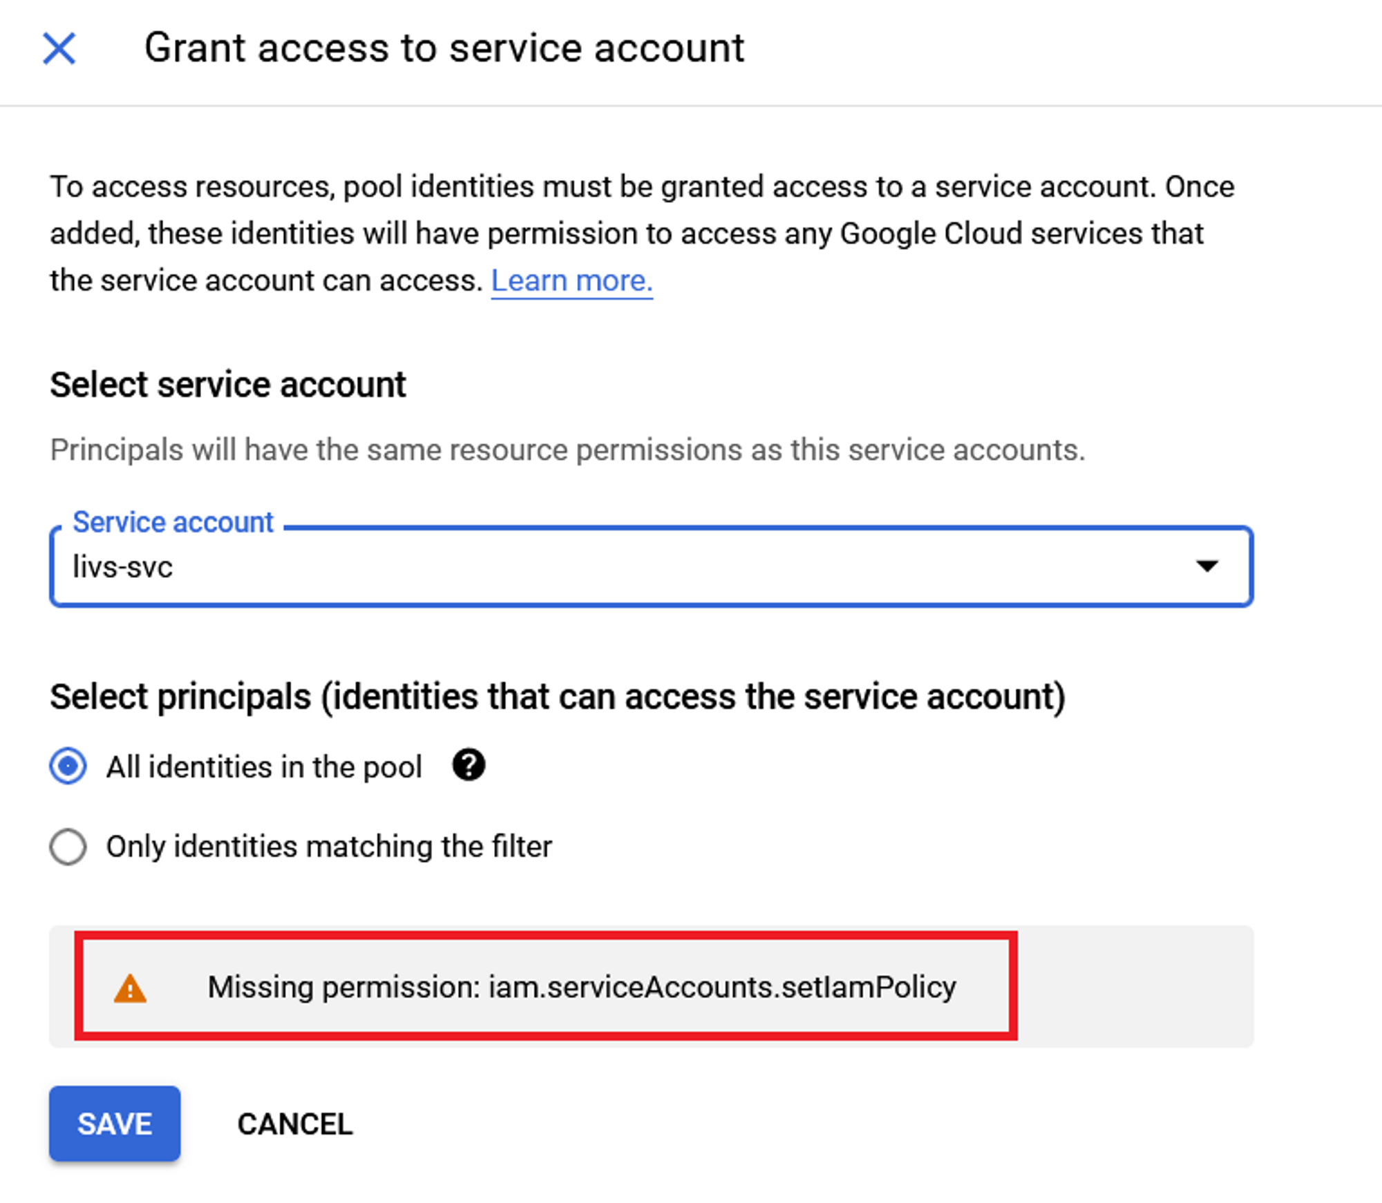Screen dimensions: 1382x1203
Task: Click the 'All identities in the pool' label text
Action: (264, 767)
